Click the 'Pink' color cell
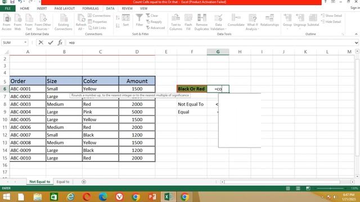This screenshot has height=202, width=360. 100,112
